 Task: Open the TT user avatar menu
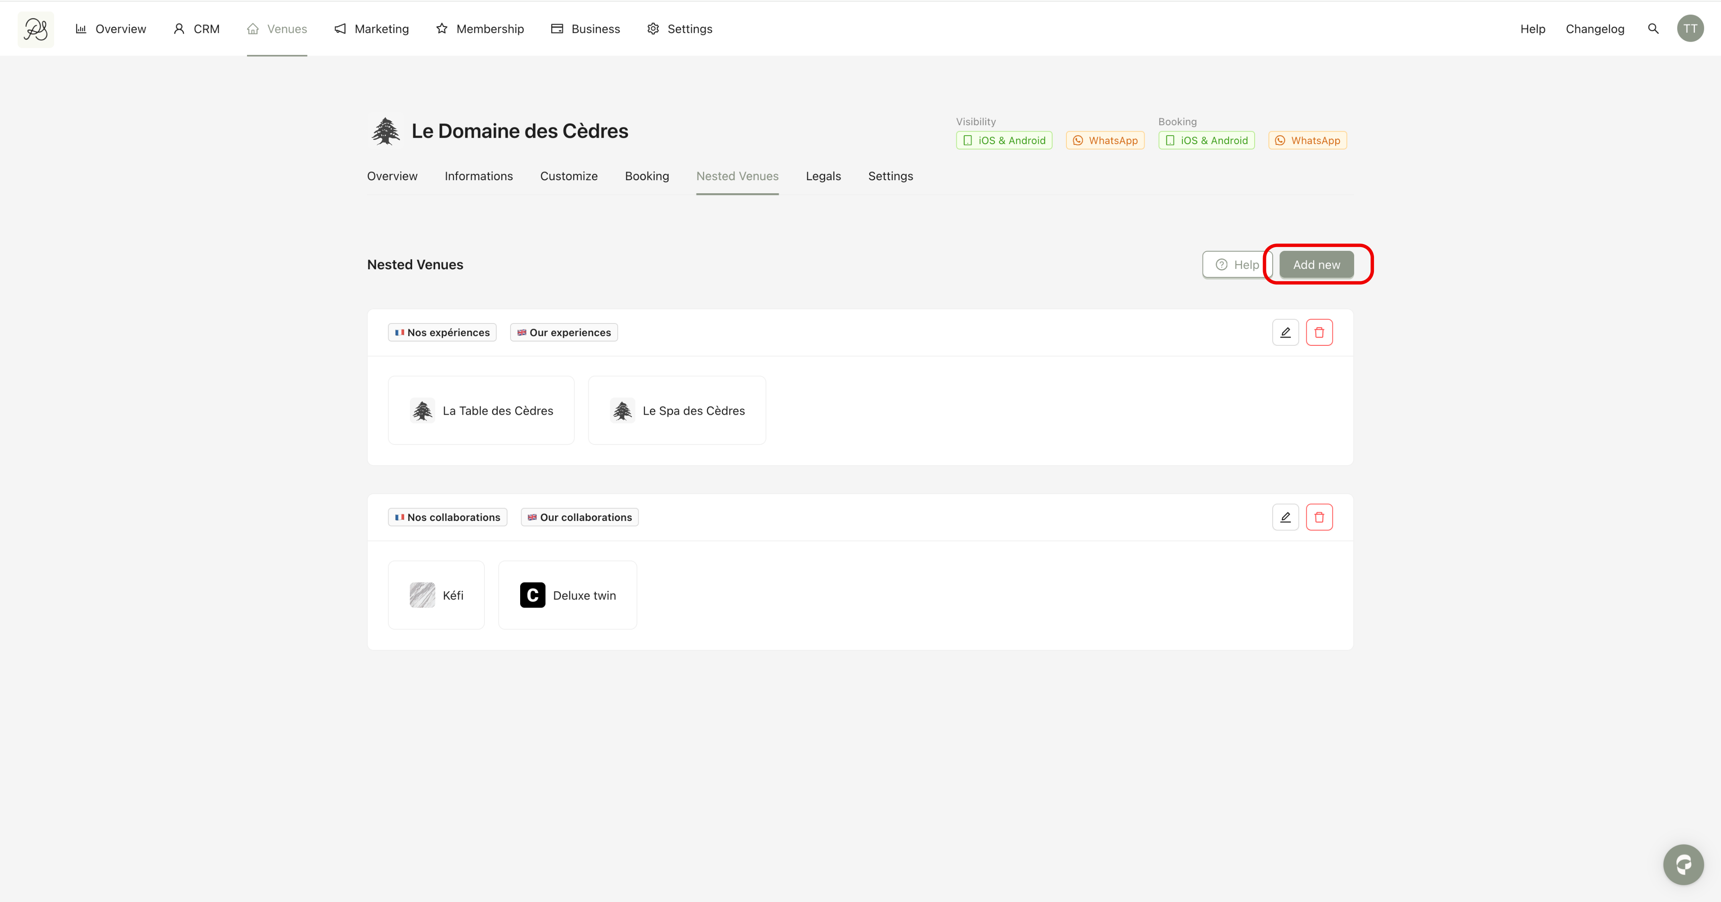1689,29
